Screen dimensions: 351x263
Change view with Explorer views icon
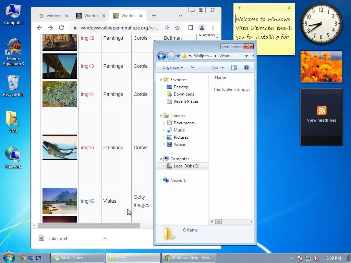coord(215,67)
